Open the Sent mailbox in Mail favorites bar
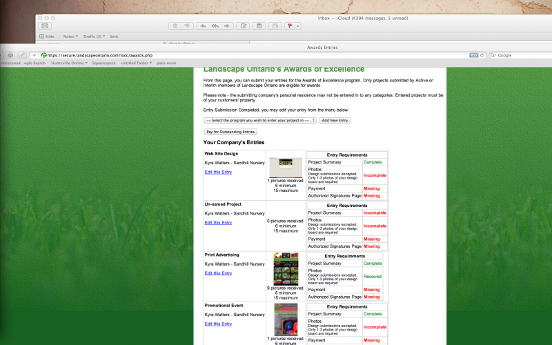The width and height of the screenshot is (552, 345). click(x=114, y=37)
